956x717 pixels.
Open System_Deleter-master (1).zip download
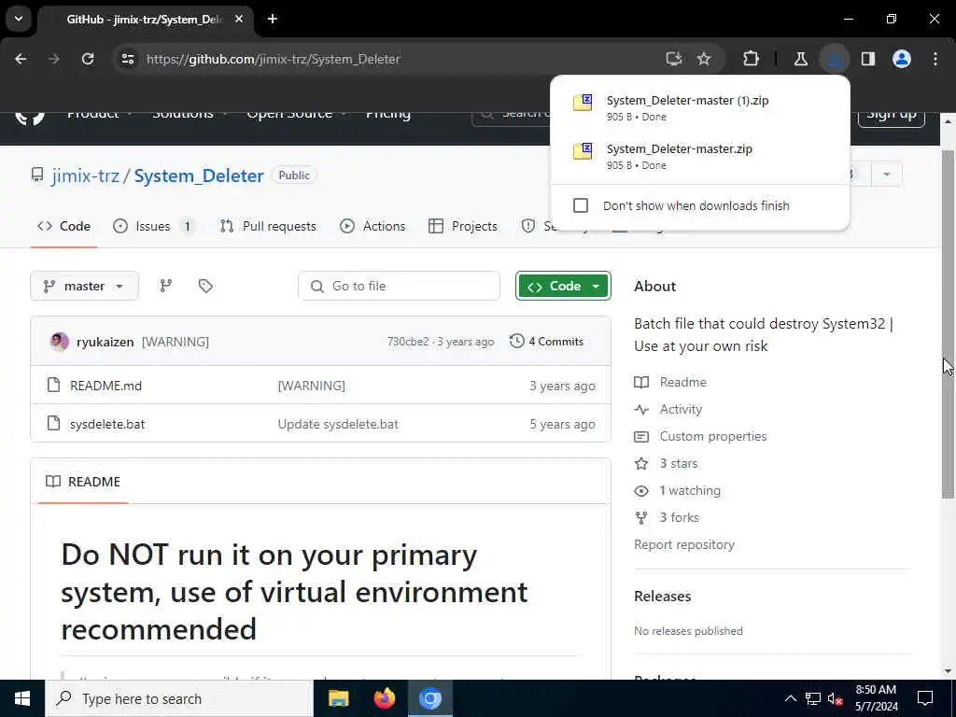[700, 107]
